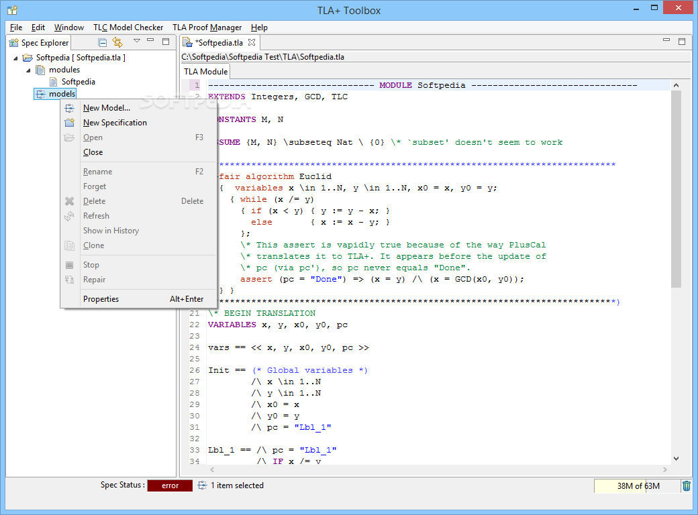Select the modules folder icon
This screenshot has width=698, height=515.
[40, 70]
